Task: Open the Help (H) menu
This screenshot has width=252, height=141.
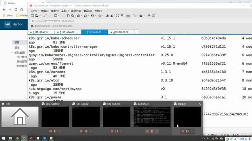Action: coord(98,11)
